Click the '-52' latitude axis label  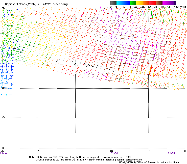click(2, 34)
